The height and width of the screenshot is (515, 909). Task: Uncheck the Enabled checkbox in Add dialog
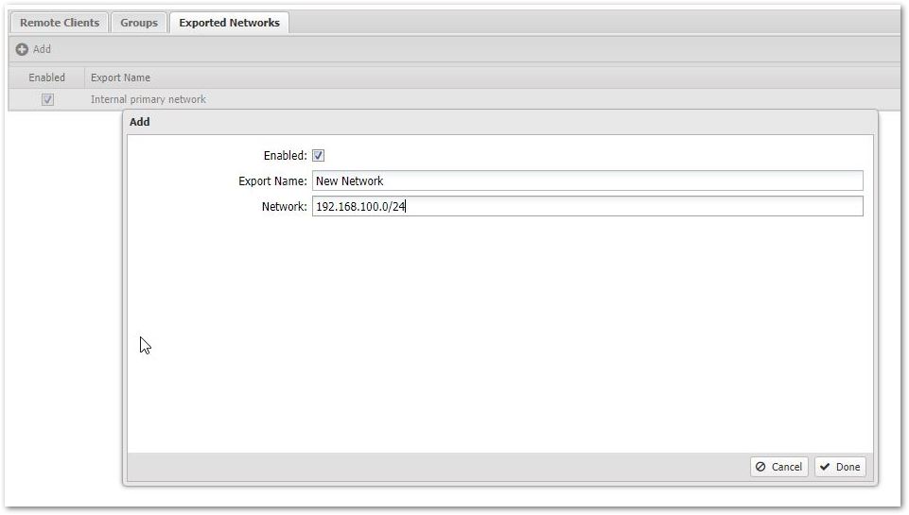tap(319, 156)
